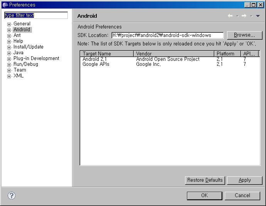The image size is (266, 206).
Task: Open the back history dropdown arrow
Action: pos(237,16)
